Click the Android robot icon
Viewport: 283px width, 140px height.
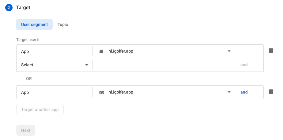pos(101,51)
